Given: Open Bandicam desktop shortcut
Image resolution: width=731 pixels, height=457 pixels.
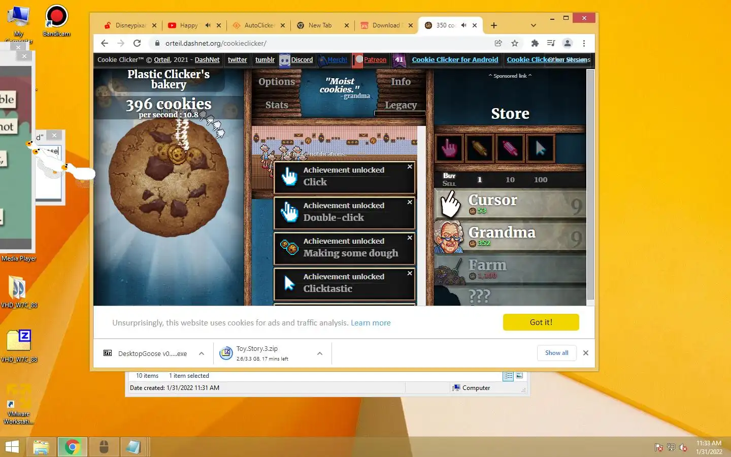Looking at the screenshot, I should [x=56, y=20].
